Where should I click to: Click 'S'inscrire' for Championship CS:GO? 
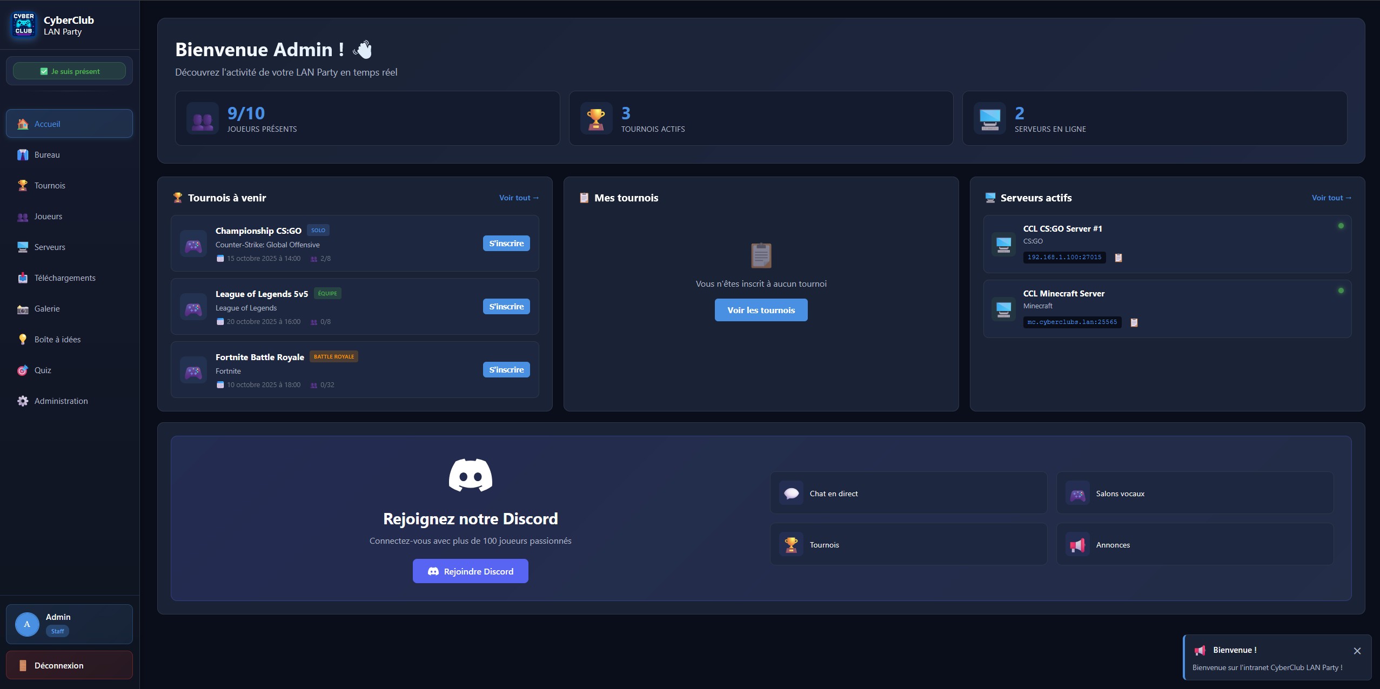point(506,243)
